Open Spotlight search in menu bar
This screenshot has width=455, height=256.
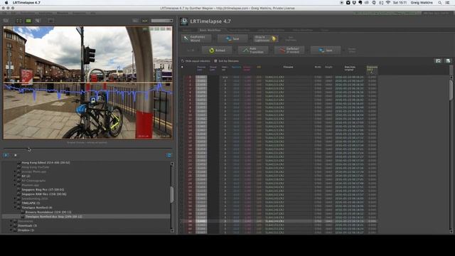440,3
